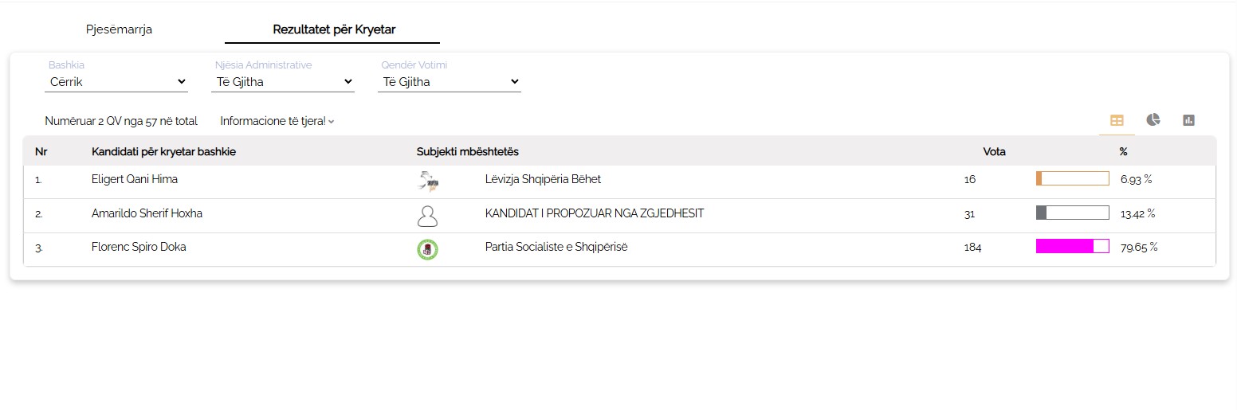This screenshot has width=1237, height=410.
Task: Open the Bashkia dropdown showing Cërrik
Action: pos(116,81)
